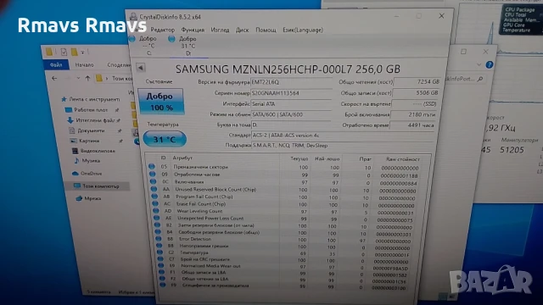The image size is (543, 305).
Task: Click status dot of Wear Leveling Count row
Action: coord(156,211)
